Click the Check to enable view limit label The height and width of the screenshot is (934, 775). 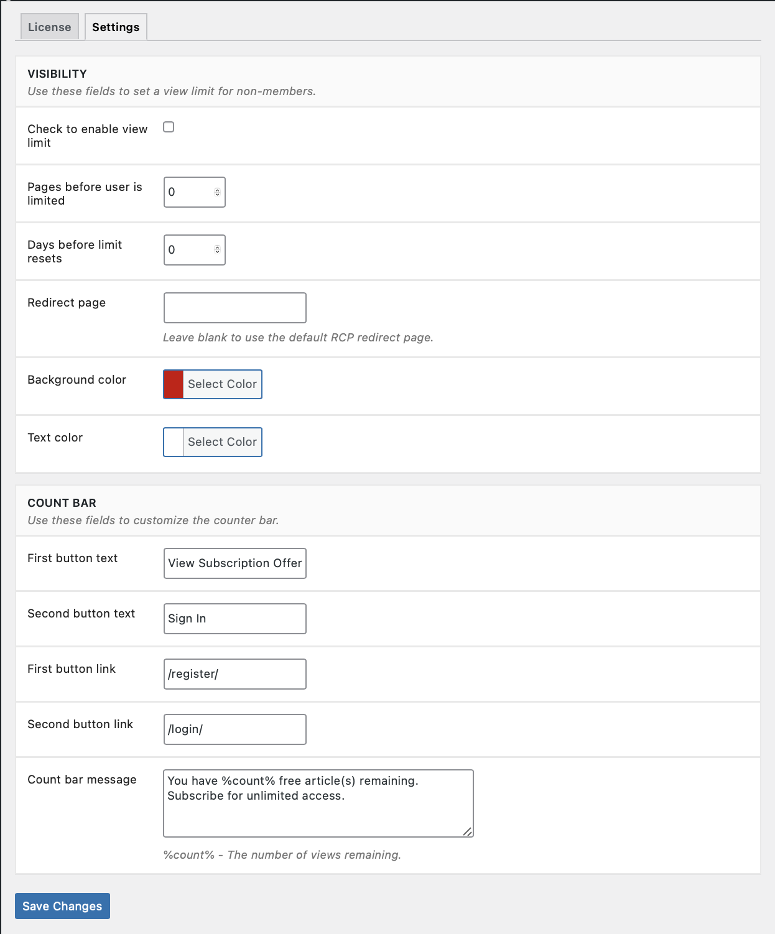(x=88, y=136)
